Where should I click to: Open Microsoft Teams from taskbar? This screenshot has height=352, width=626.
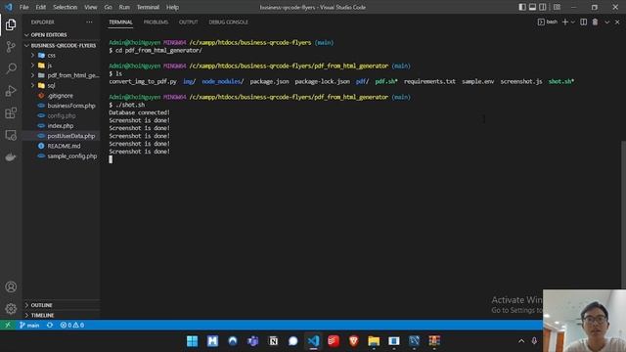pos(252,341)
